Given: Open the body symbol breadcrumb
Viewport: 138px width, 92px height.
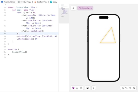Looking at the screenshot, I should [54, 2].
